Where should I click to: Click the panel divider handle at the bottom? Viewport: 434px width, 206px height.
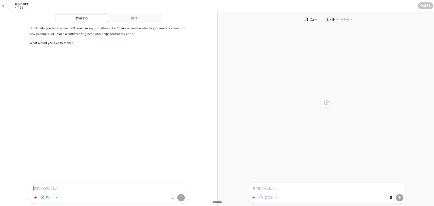(217, 202)
